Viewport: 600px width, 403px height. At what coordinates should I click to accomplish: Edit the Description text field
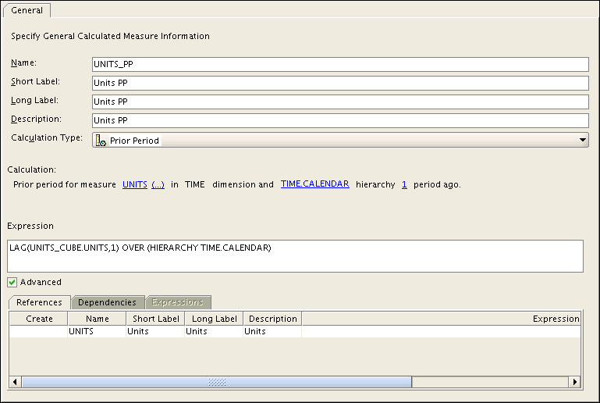click(339, 120)
